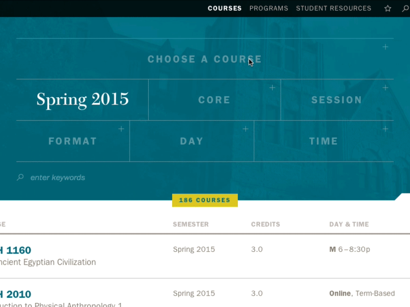Click the plus icon beside CHOOSE A COURSE

coord(385,47)
